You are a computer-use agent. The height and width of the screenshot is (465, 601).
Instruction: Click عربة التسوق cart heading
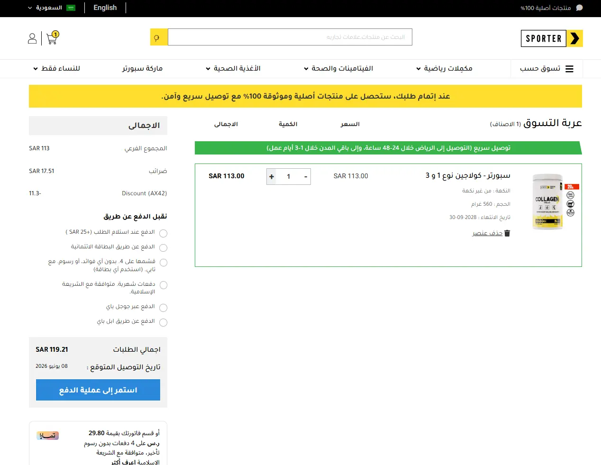pyautogui.click(x=552, y=123)
